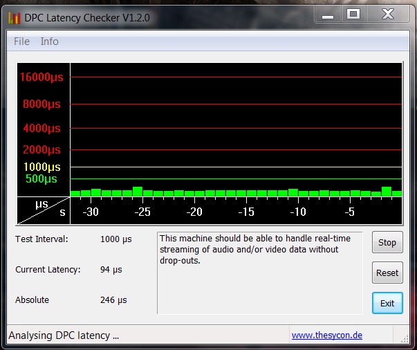417x350 pixels.
Task: Click the Analysing DPC latency status text
Action: point(64,335)
